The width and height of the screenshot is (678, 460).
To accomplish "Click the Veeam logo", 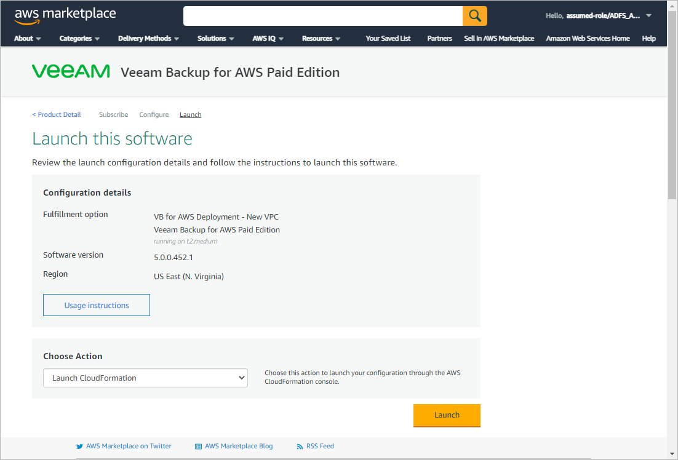I will pyautogui.click(x=71, y=71).
